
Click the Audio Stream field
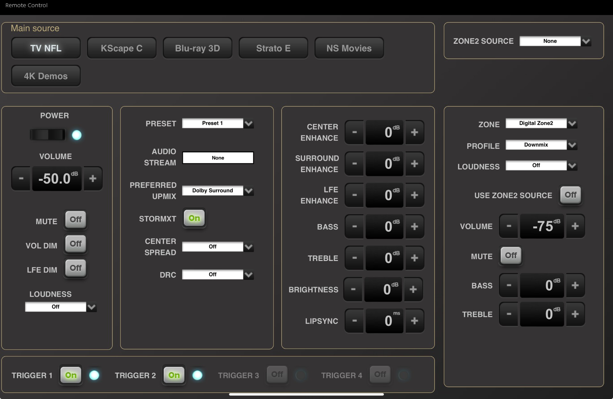click(218, 158)
